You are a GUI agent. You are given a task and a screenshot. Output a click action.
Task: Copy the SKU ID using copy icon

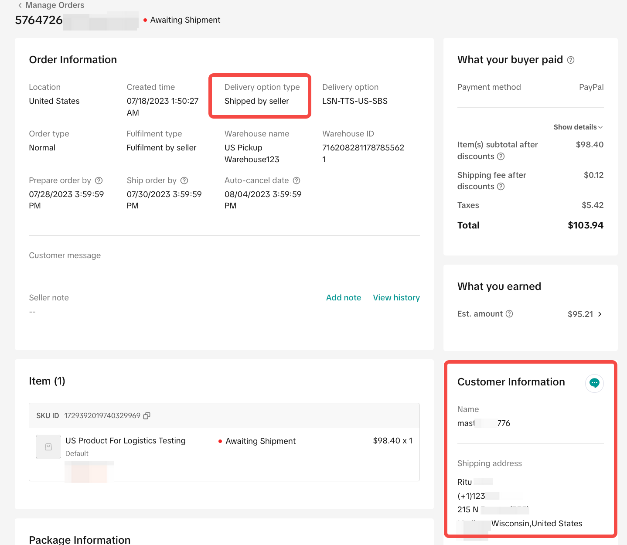pos(147,416)
